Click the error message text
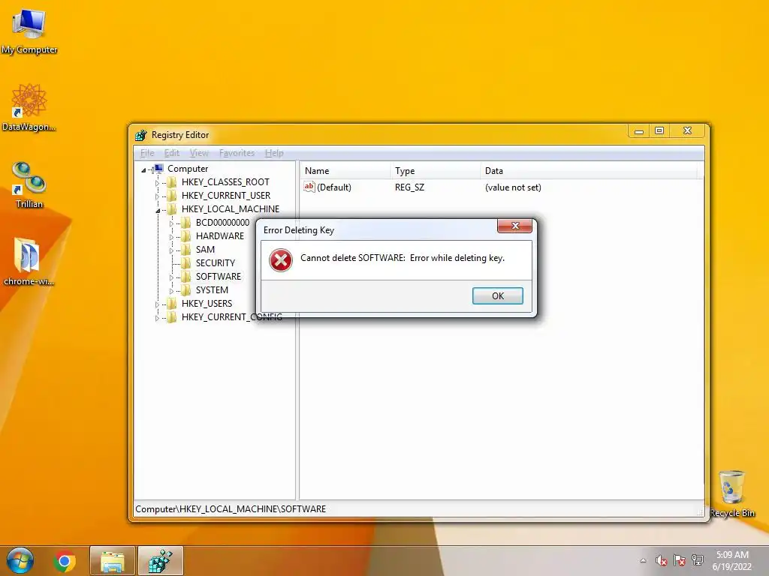Screen dimensions: 769x576 click(403, 258)
